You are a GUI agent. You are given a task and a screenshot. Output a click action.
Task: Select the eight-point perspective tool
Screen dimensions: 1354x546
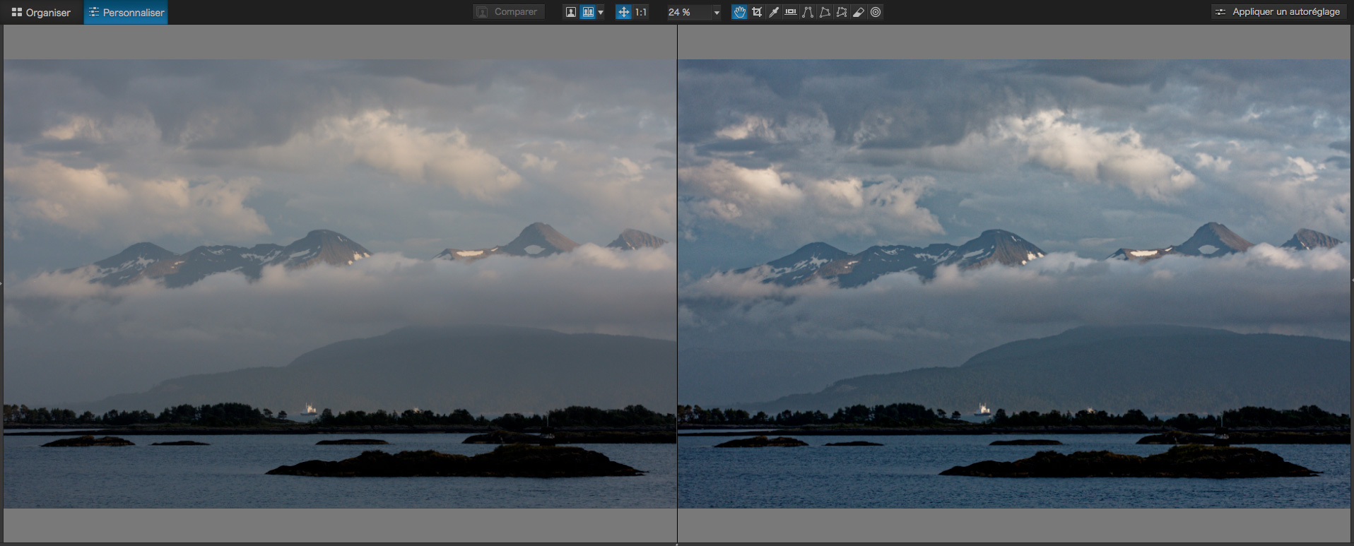842,12
